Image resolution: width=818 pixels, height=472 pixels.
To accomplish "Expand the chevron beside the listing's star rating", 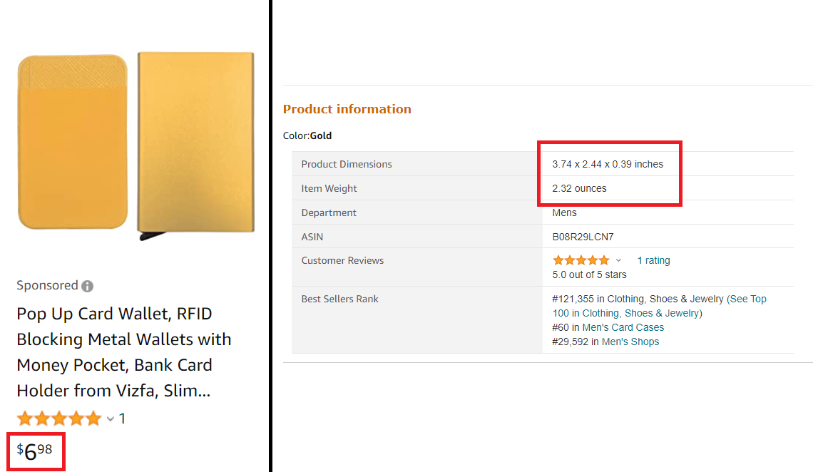I will (x=111, y=419).
